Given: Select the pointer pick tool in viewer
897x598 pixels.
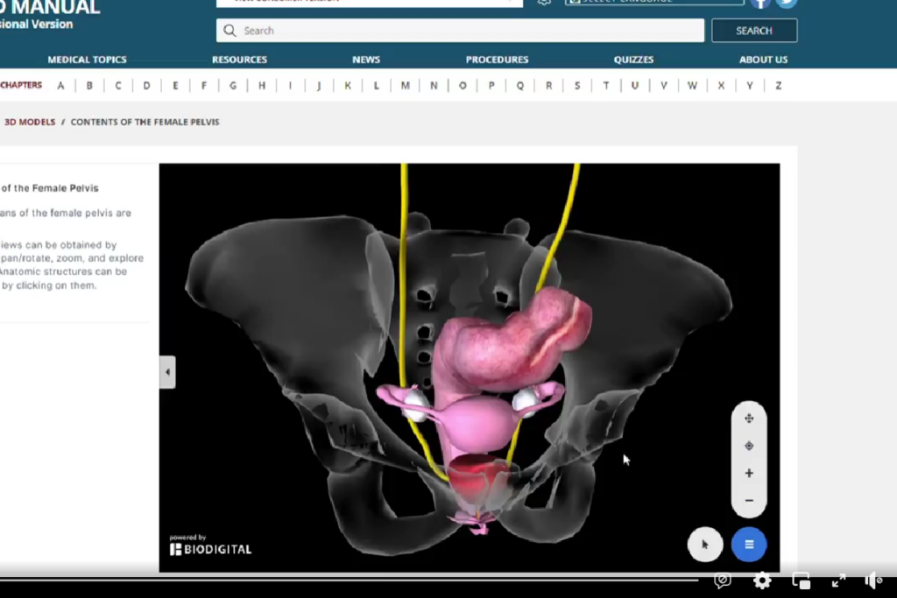Looking at the screenshot, I should (705, 545).
